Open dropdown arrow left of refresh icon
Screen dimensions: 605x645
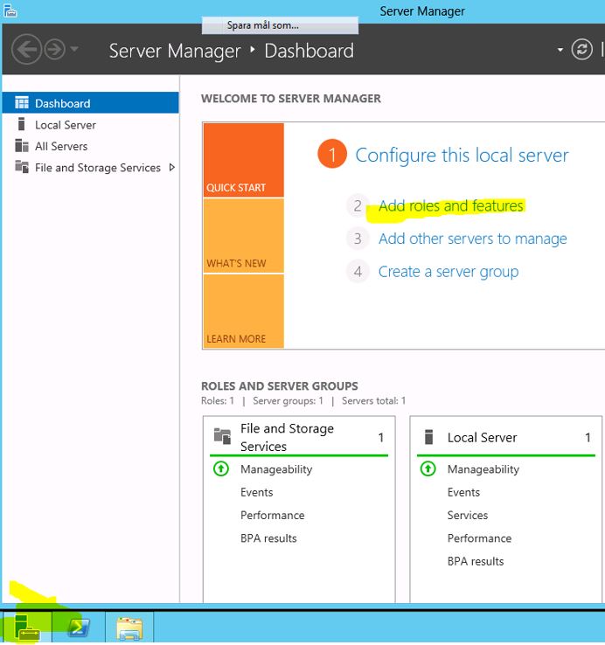(x=560, y=50)
